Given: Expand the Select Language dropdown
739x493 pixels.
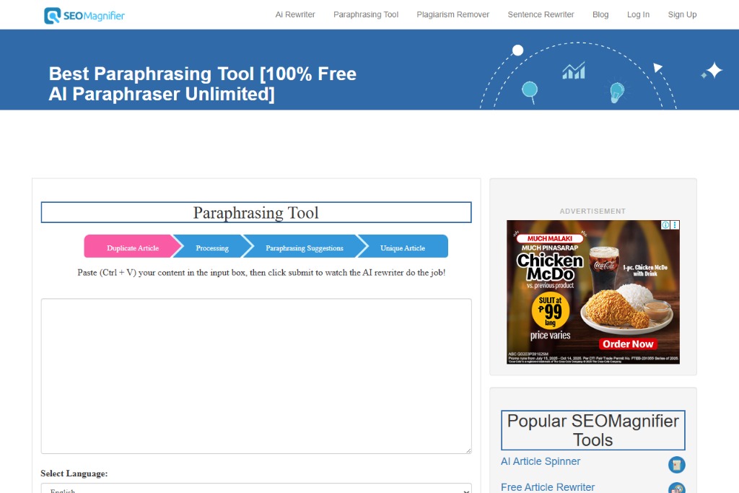Looking at the screenshot, I should pyautogui.click(x=255, y=489).
